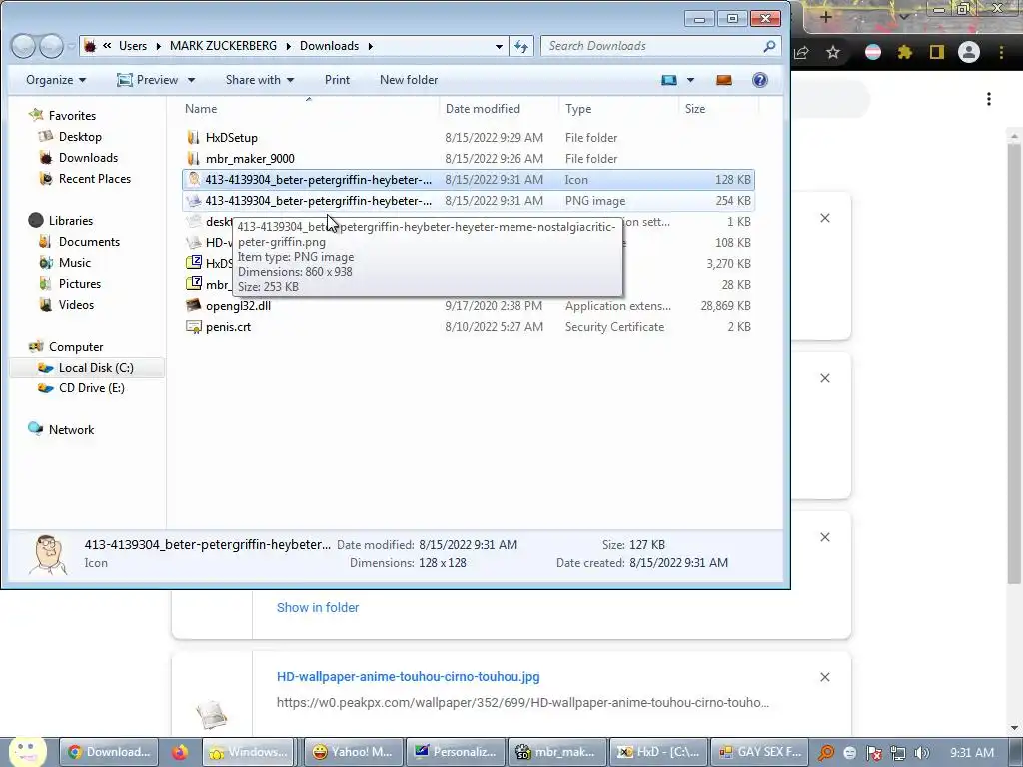The height and width of the screenshot is (767, 1023).
Task: Click the Explorer Forward navigation arrow
Action: click(51, 46)
